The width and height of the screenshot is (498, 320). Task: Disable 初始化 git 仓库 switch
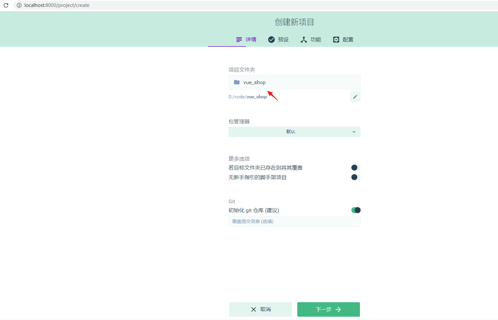pyautogui.click(x=356, y=210)
